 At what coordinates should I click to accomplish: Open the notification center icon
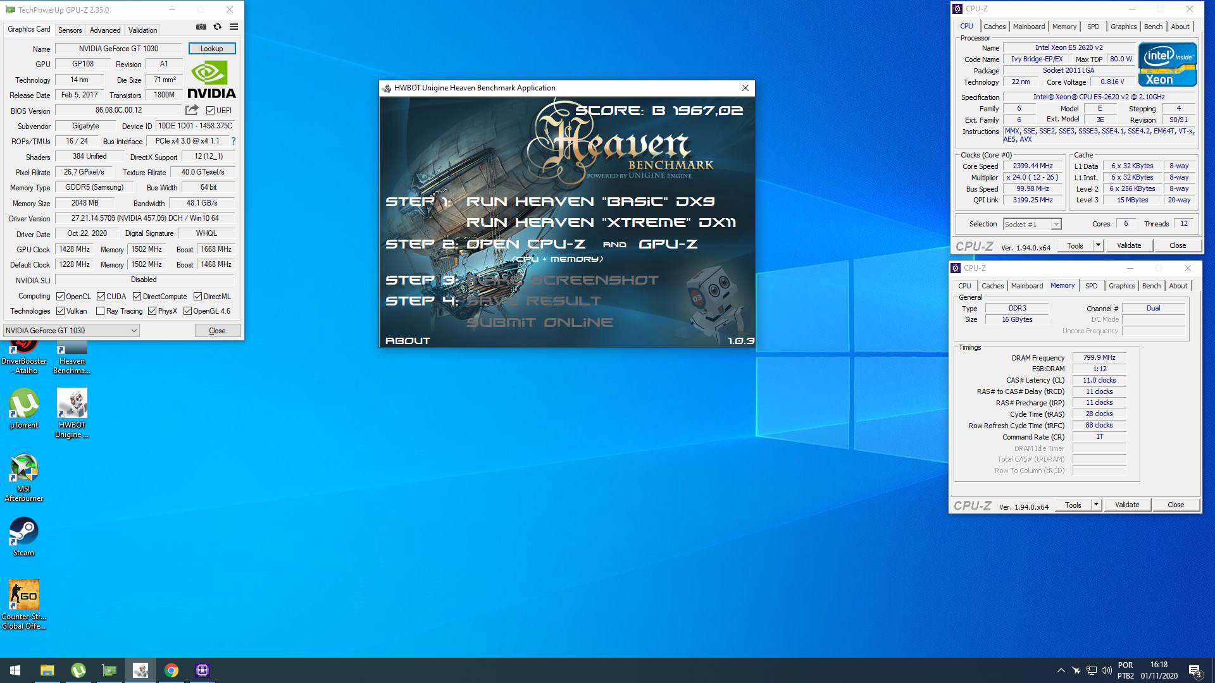(1195, 670)
